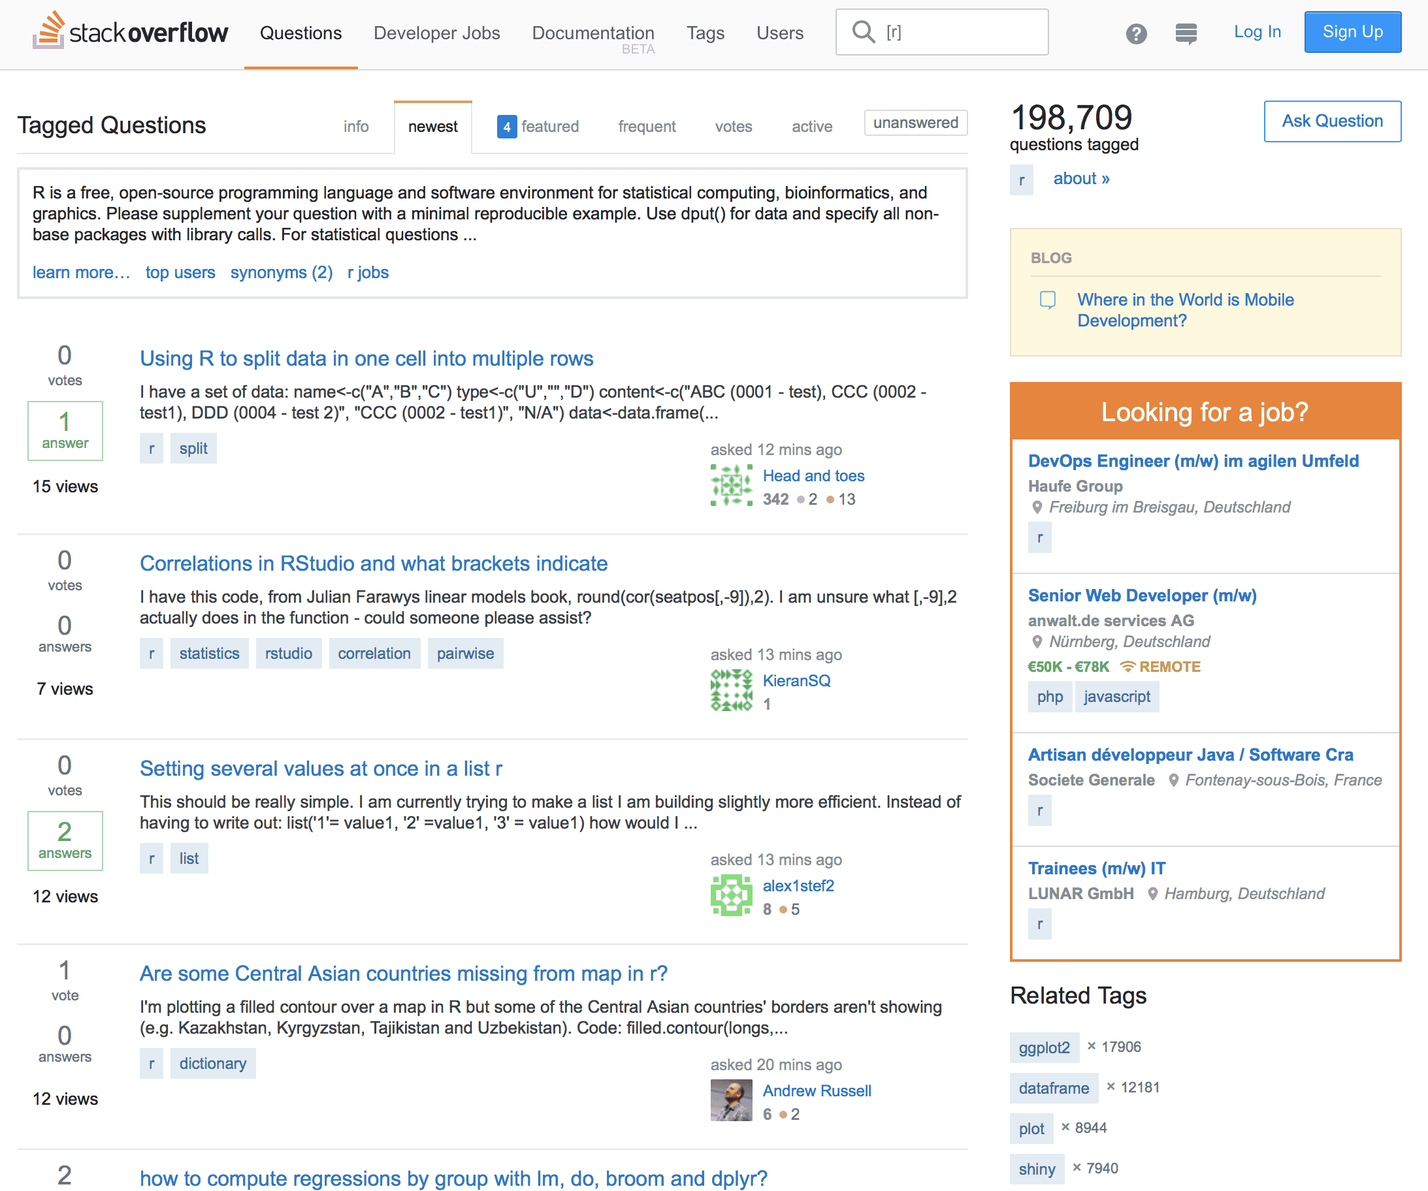Switch to the active tab
This screenshot has width=1428, height=1191.
pyautogui.click(x=812, y=127)
